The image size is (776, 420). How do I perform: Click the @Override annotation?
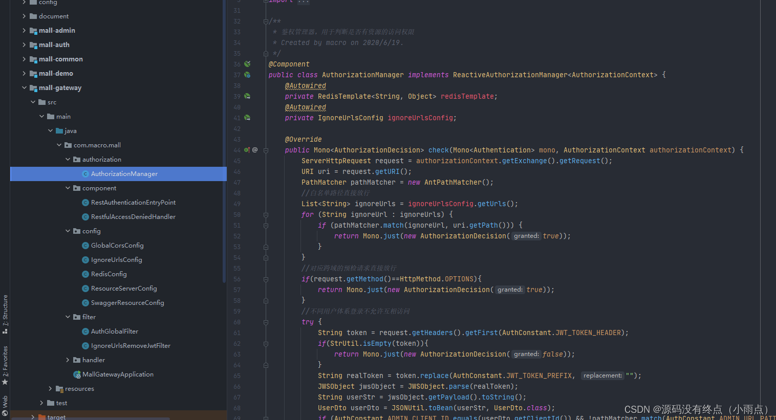click(x=303, y=139)
